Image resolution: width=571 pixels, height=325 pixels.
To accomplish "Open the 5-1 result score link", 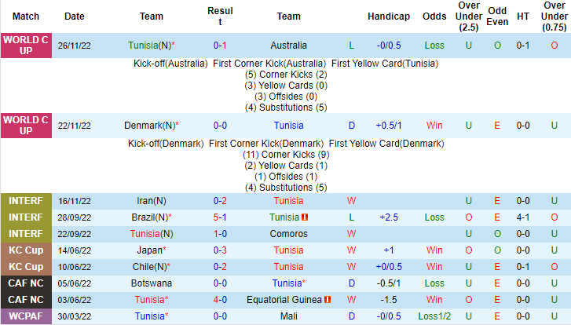I will (220, 217).
